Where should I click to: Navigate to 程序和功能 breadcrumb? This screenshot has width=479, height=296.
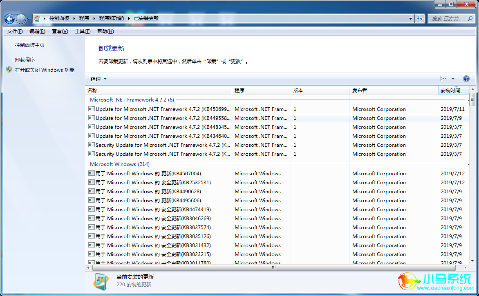tap(112, 18)
